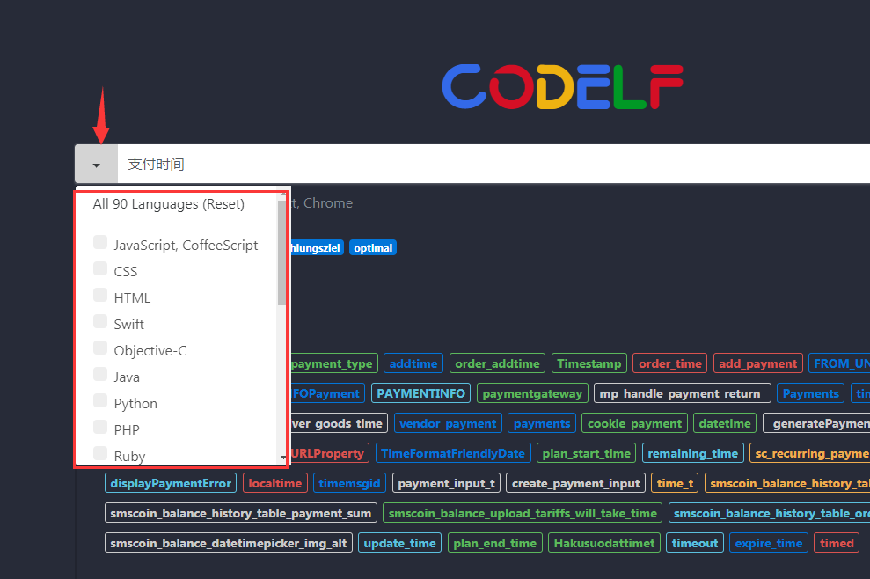This screenshot has height=579, width=870.
Task: Check the Java language checkbox
Action: click(x=100, y=374)
